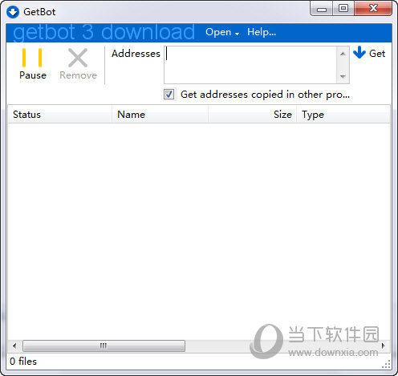Sort list by Type column

[x=343, y=115]
